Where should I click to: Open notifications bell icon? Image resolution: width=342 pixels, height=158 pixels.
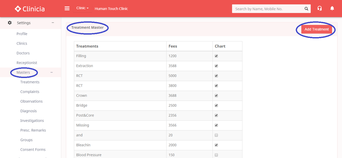332,8
